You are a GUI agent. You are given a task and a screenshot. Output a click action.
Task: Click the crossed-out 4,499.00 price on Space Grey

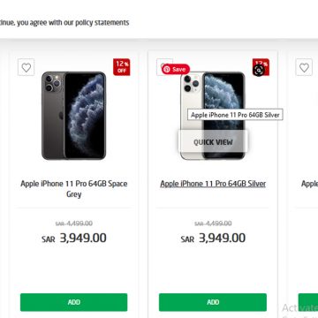[x=74, y=223]
